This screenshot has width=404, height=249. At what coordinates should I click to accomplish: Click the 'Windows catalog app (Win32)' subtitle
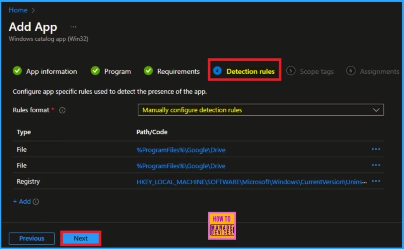pos(49,39)
